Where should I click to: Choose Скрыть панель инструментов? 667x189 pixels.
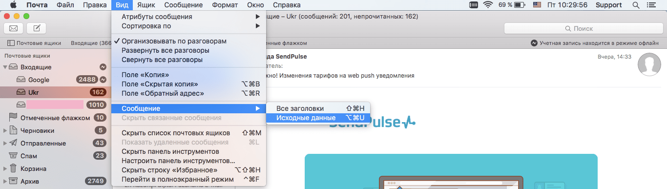click(x=189, y=151)
